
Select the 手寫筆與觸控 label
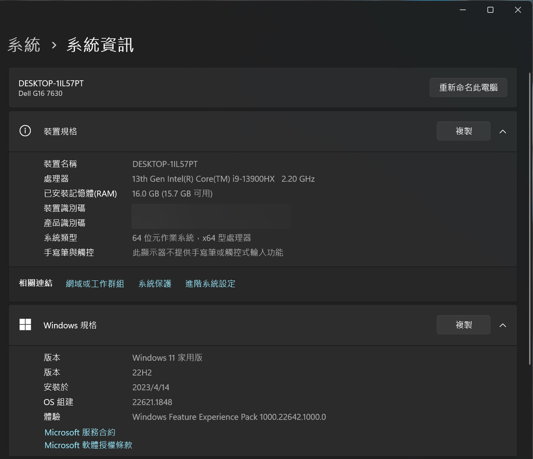(69, 252)
